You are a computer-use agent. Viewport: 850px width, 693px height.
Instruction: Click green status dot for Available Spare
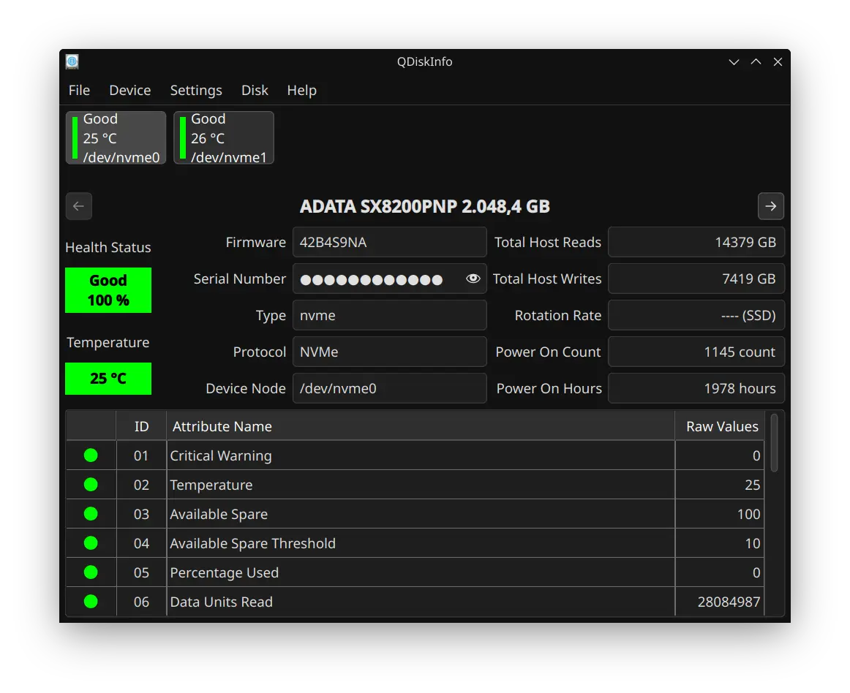click(91, 514)
